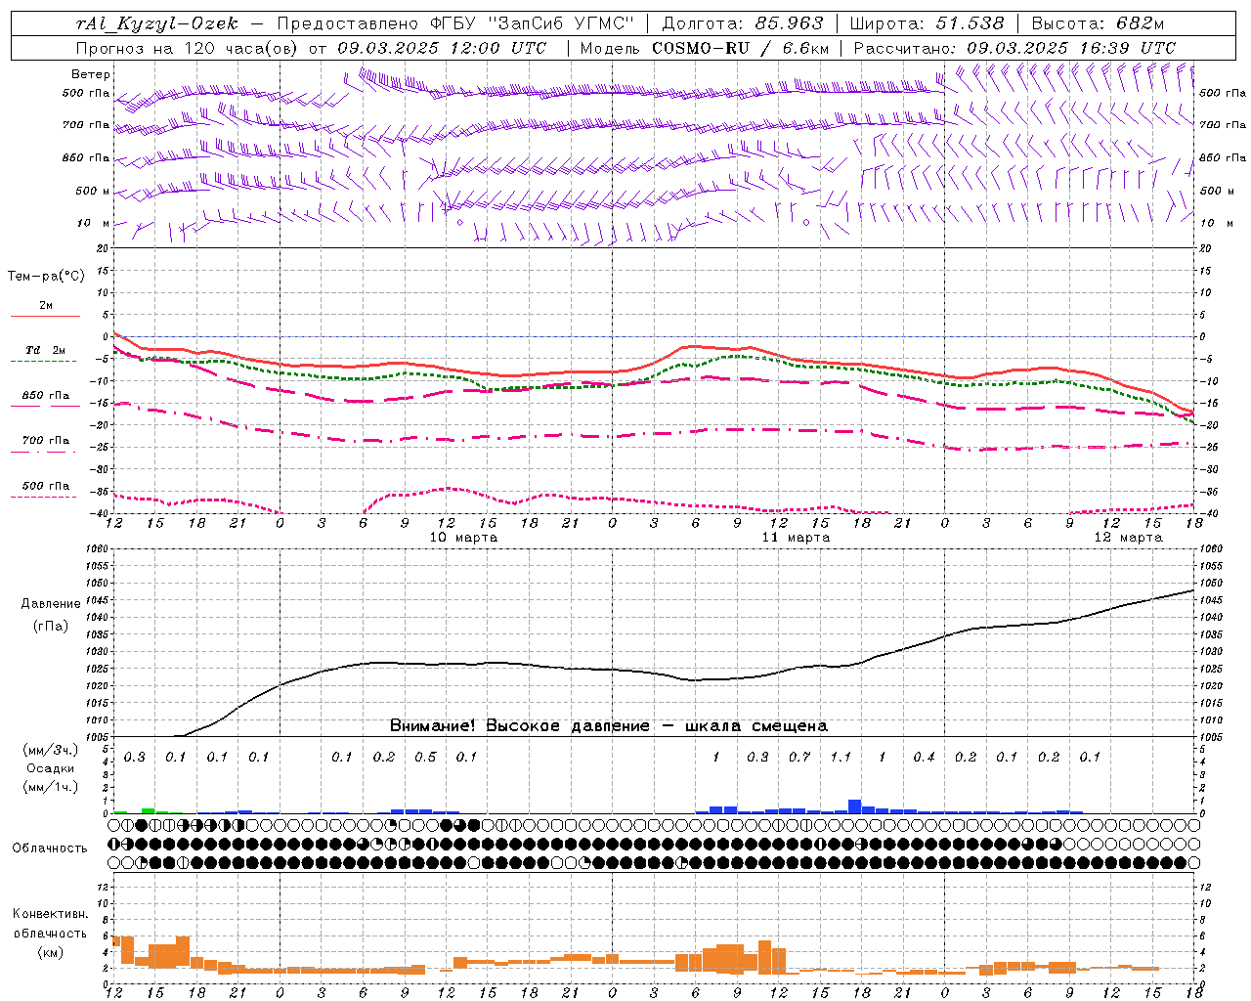Image resolution: width=1251 pixels, height=1001 pixels.
Task: Click the (гПа) pressure unit label
Action: 51,627
